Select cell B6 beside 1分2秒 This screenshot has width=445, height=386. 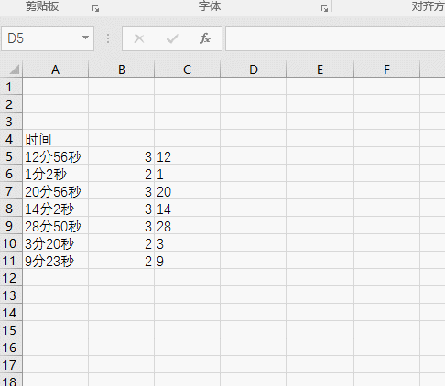point(122,174)
